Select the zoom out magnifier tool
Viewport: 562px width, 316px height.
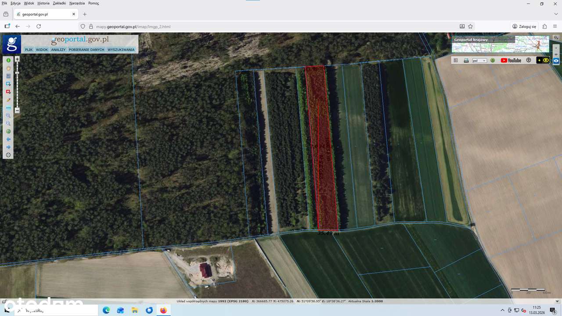point(8,123)
